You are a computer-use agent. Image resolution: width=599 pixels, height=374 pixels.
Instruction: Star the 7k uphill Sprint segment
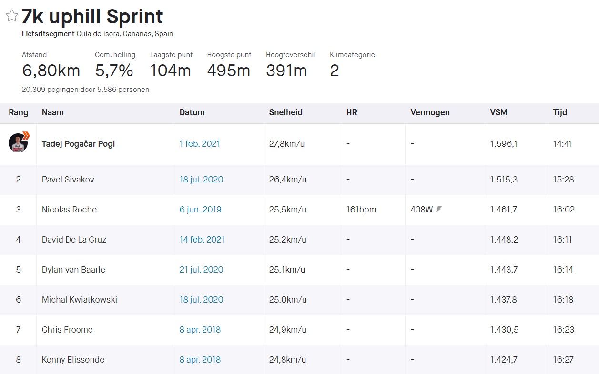(11, 16)
